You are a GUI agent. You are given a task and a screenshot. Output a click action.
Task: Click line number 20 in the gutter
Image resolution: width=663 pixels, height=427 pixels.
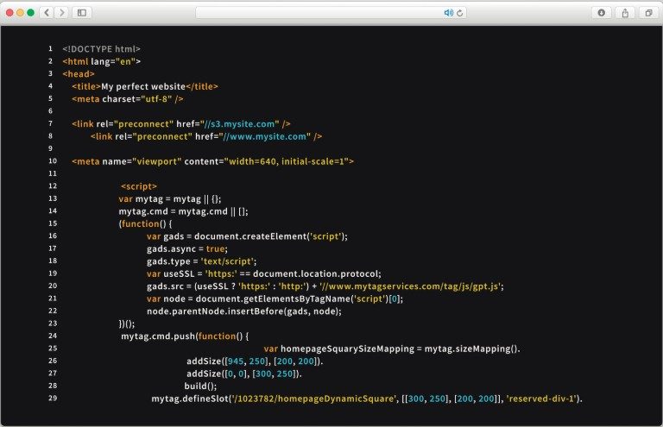point(53,286)
